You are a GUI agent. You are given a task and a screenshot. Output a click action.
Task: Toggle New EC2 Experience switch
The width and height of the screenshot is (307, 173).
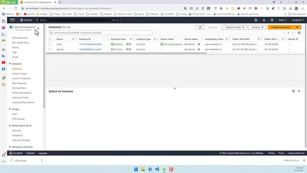(12, 27)
